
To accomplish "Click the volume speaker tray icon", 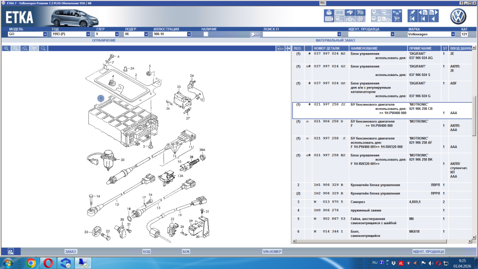I will pyautogui.click(x=431, y=263).
